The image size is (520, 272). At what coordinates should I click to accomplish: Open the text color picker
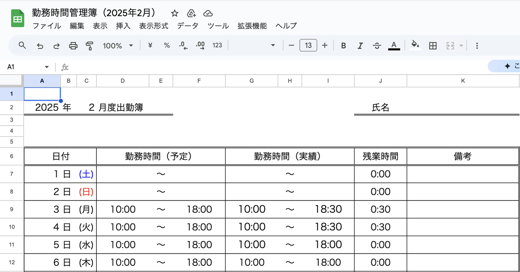click(394, 46)
